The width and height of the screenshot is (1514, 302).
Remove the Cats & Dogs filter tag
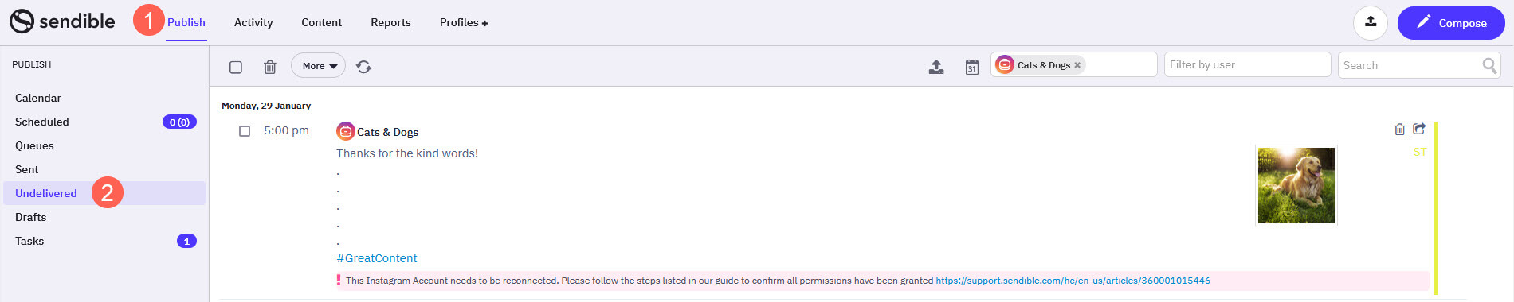[x=1077, y=65]
